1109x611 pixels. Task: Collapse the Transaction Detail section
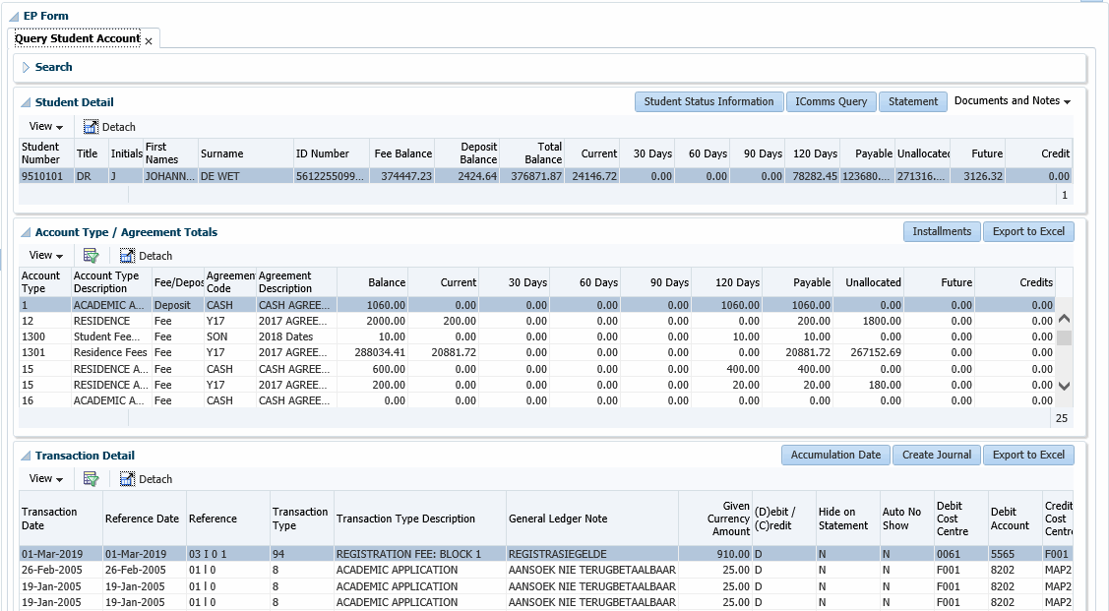26,457
